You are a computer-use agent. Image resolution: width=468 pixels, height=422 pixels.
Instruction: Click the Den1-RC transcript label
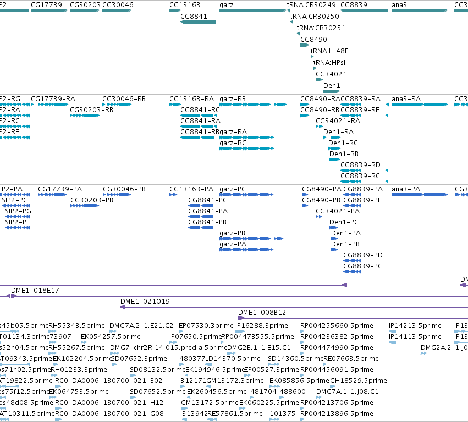click(x=343, y=143)
